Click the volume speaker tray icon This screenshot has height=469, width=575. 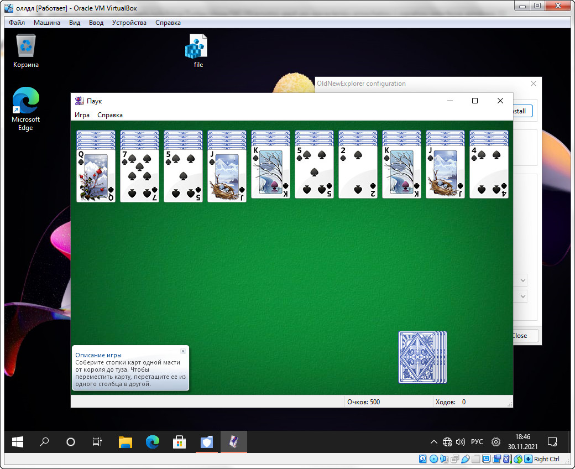tap(460, 442)
